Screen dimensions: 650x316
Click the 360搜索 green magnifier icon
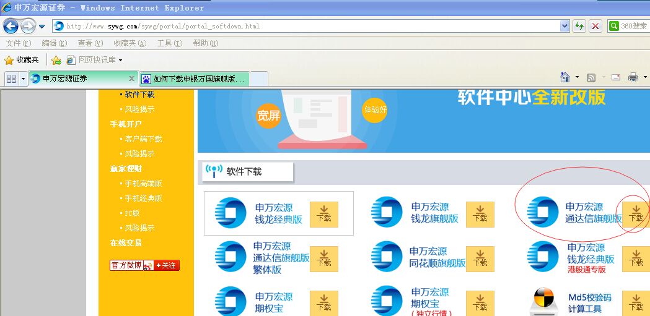[x=613, y=26]
